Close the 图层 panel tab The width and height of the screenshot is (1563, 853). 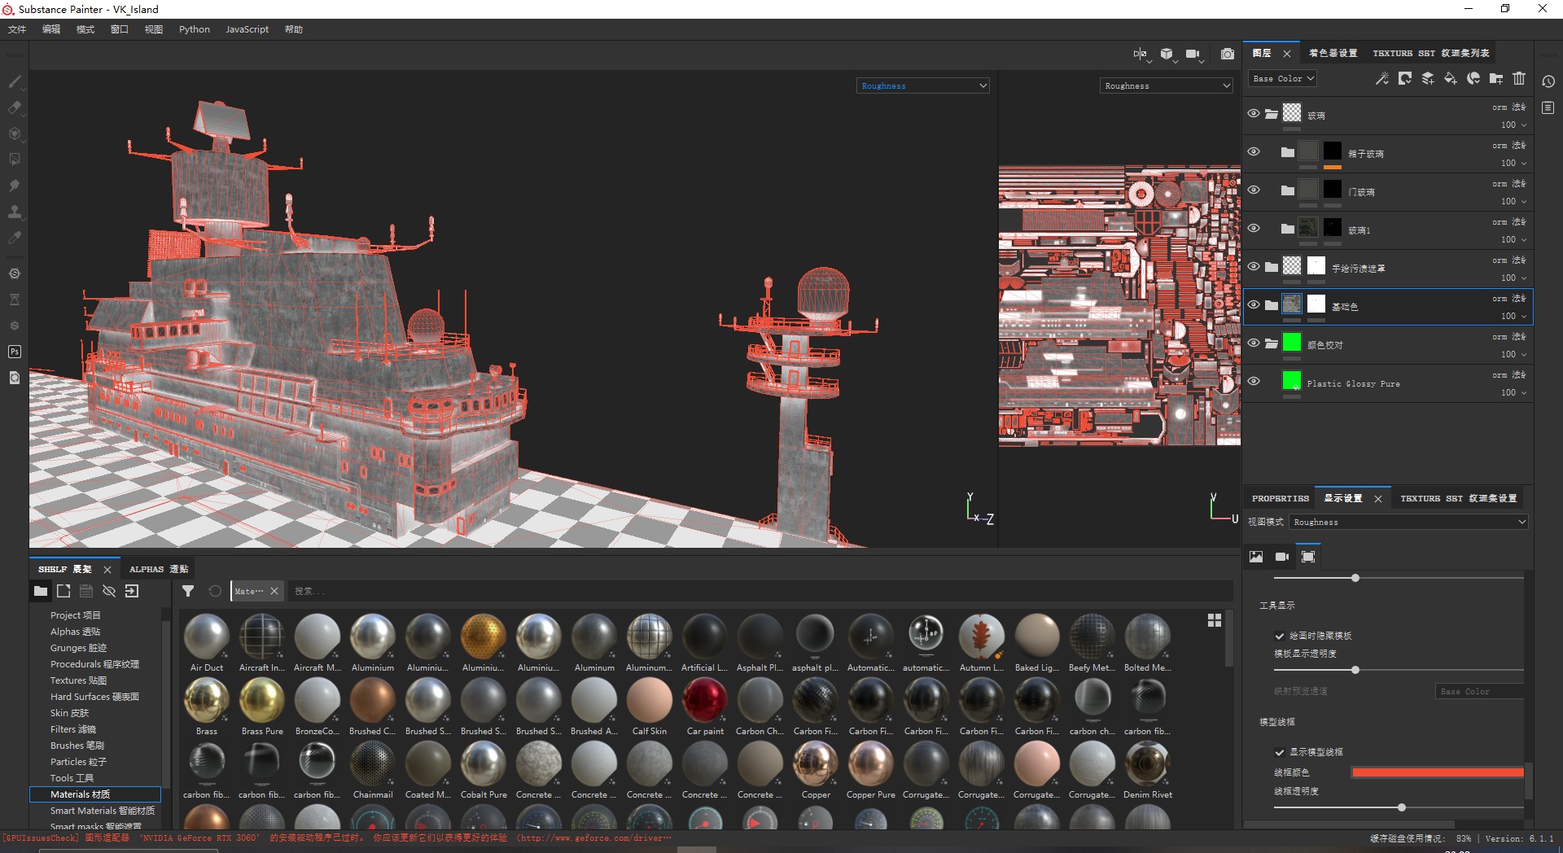[1287, 54]
